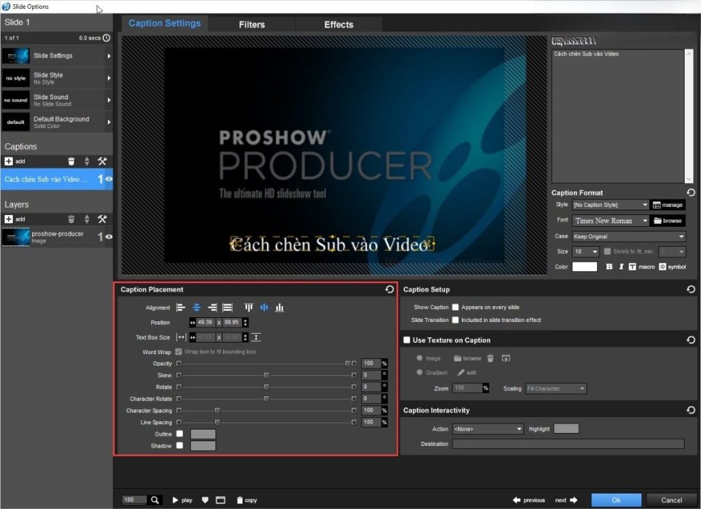The width and height of the screenshot is (701, 509).
Task: Toggle the Shadow checkbox
Action: 179,445
